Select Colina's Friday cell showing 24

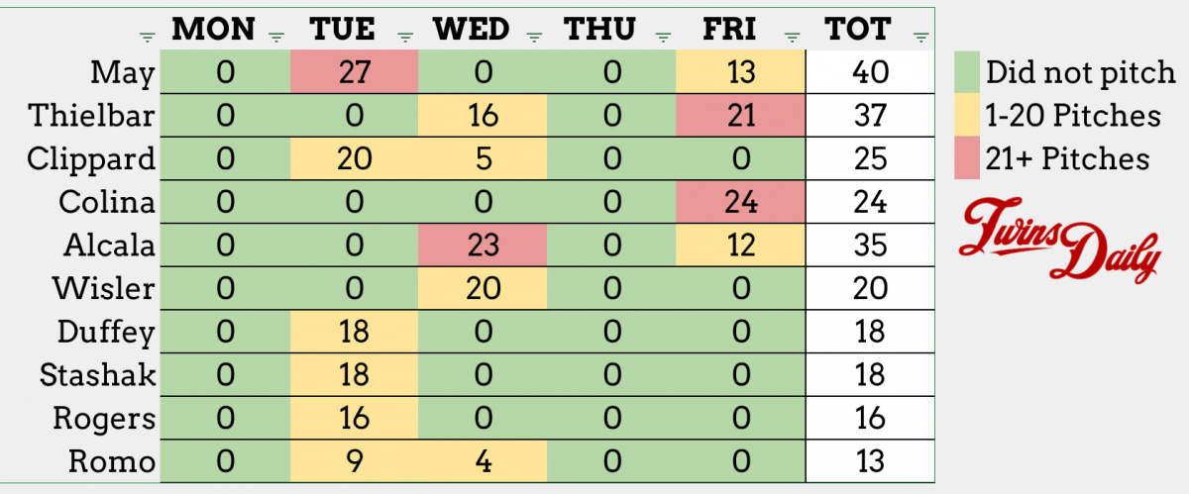pyautogui.click(x=741, y=202)
